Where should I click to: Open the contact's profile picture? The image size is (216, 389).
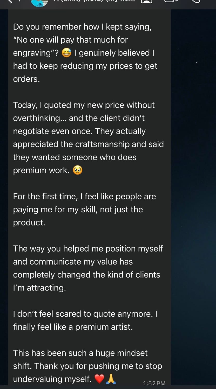click(39, 3)
